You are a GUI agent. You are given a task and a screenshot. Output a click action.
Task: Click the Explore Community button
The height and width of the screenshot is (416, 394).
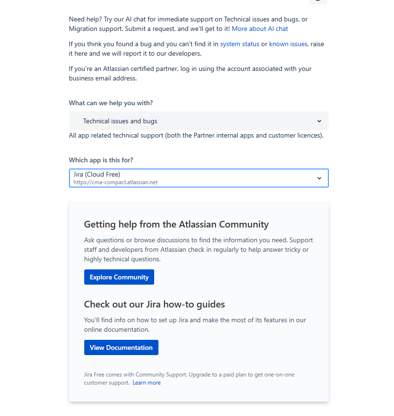tap(119, 277)
